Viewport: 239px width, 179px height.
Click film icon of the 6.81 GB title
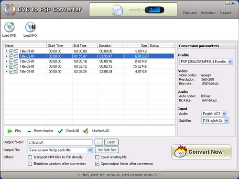coord(16,56)
